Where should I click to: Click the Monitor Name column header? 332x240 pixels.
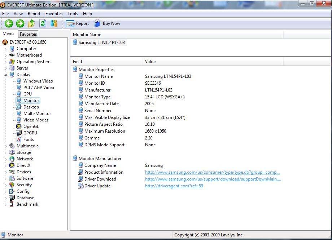tap(177, 35)
